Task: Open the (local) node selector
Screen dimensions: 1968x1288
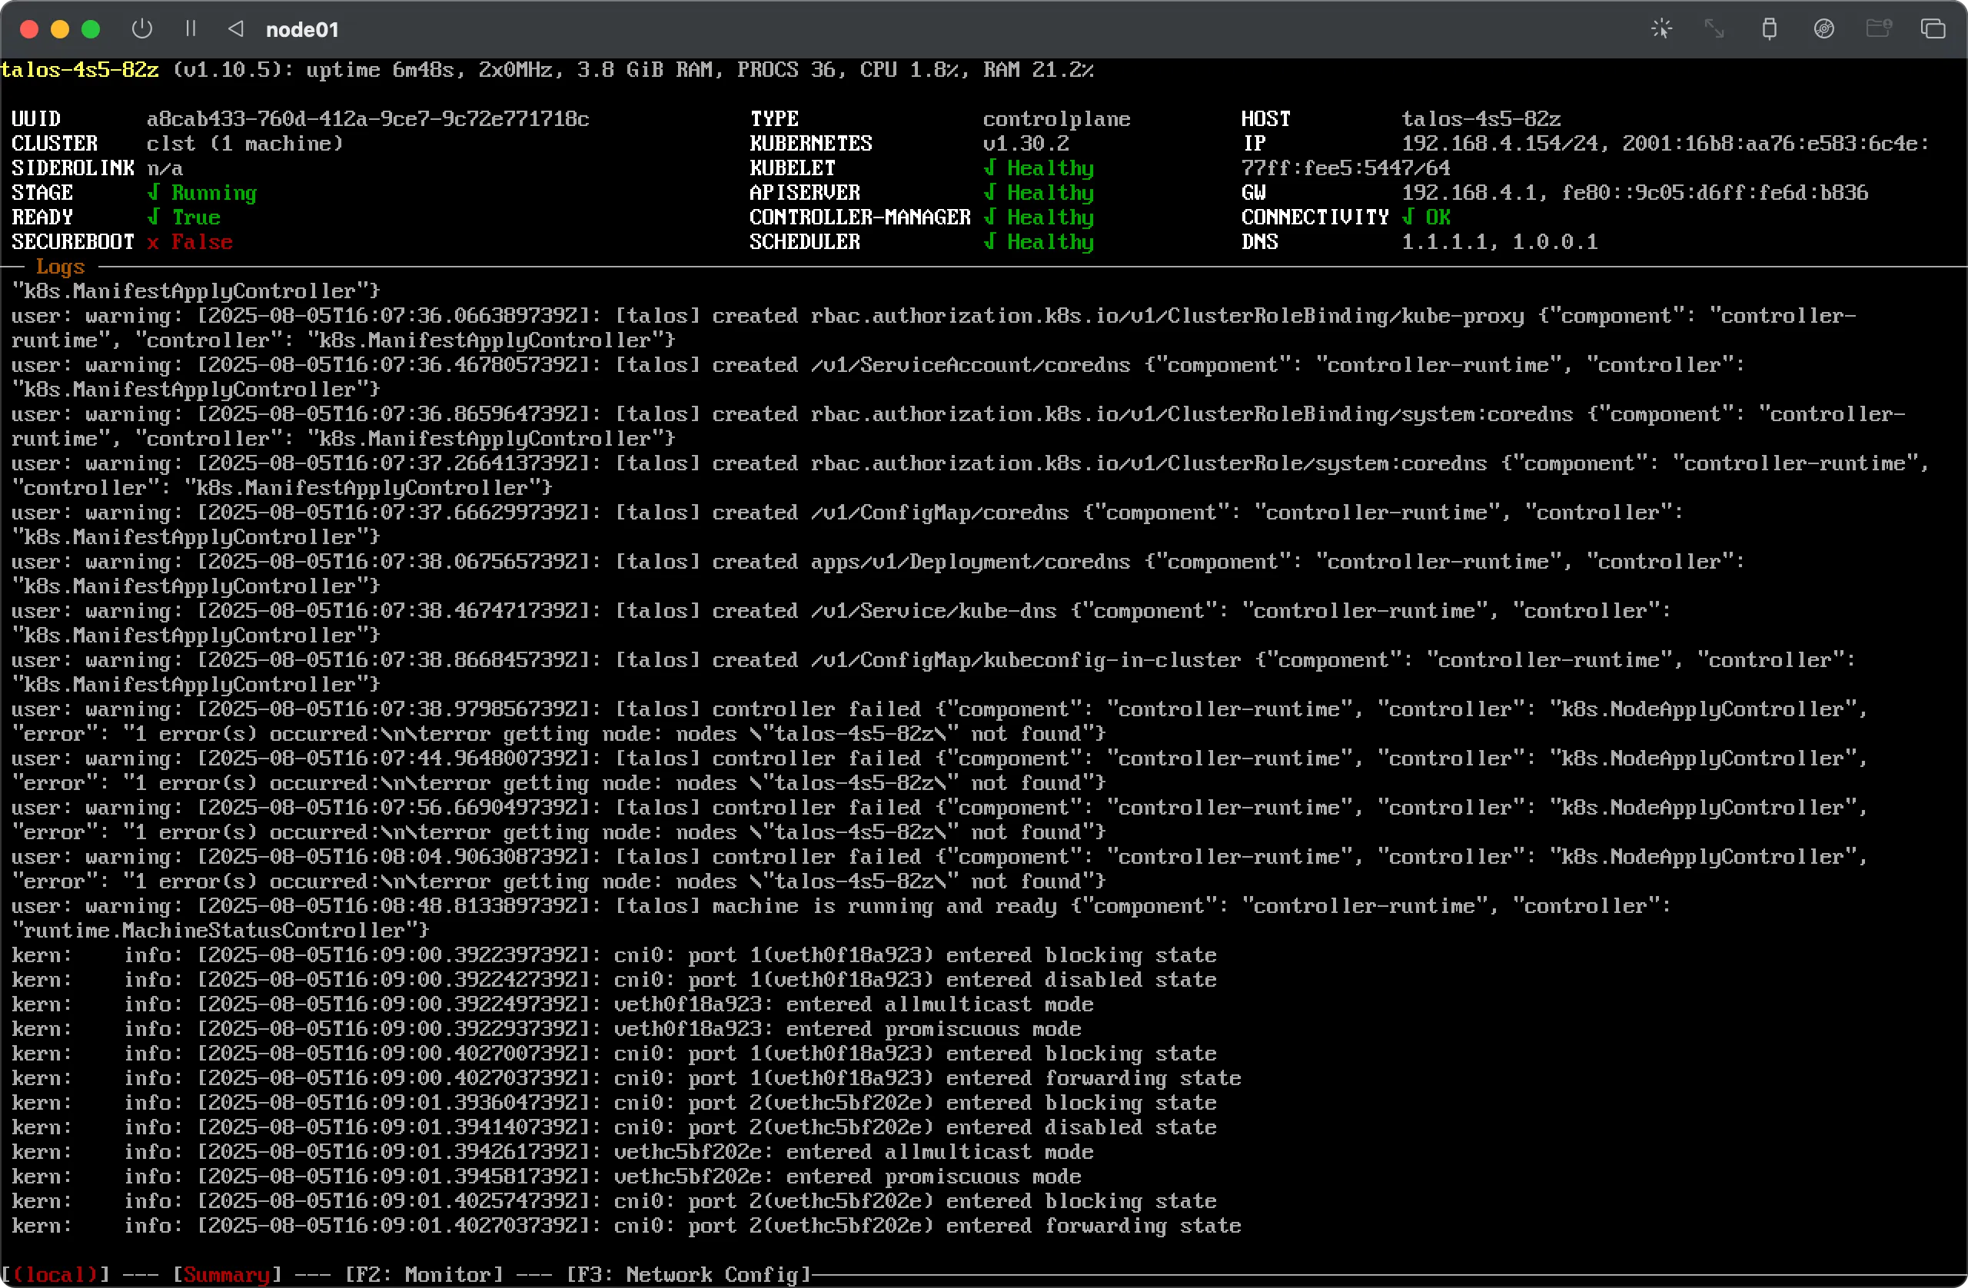Action: pyautogui.click(x=55, y=1274)
